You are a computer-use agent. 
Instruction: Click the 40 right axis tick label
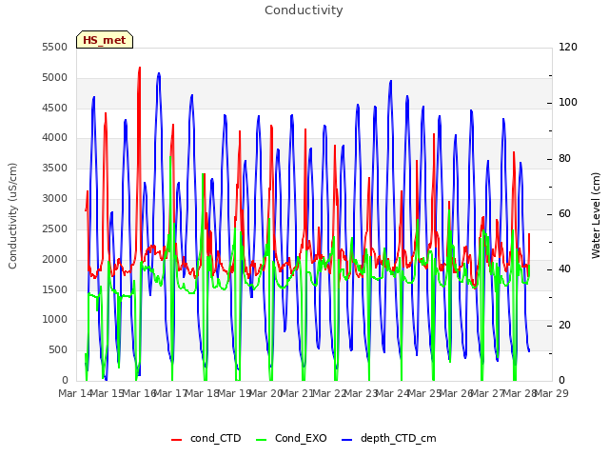coord(564,268)
